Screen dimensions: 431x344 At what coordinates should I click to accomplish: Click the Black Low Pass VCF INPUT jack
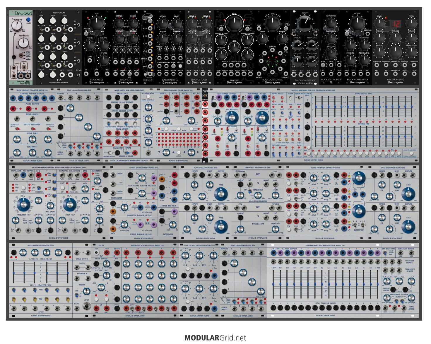click(294, 74)
